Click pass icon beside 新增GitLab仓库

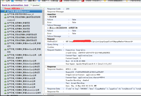pos(5,78)
